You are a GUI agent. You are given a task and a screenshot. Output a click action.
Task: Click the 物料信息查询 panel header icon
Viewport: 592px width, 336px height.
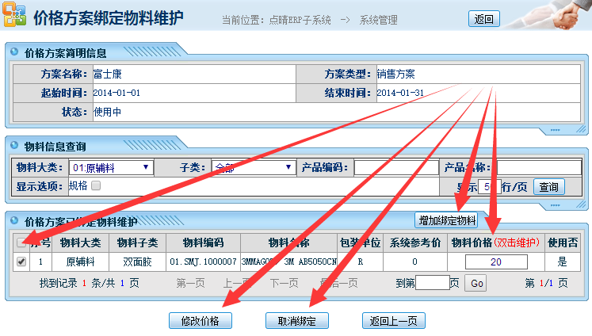point(14,147)
